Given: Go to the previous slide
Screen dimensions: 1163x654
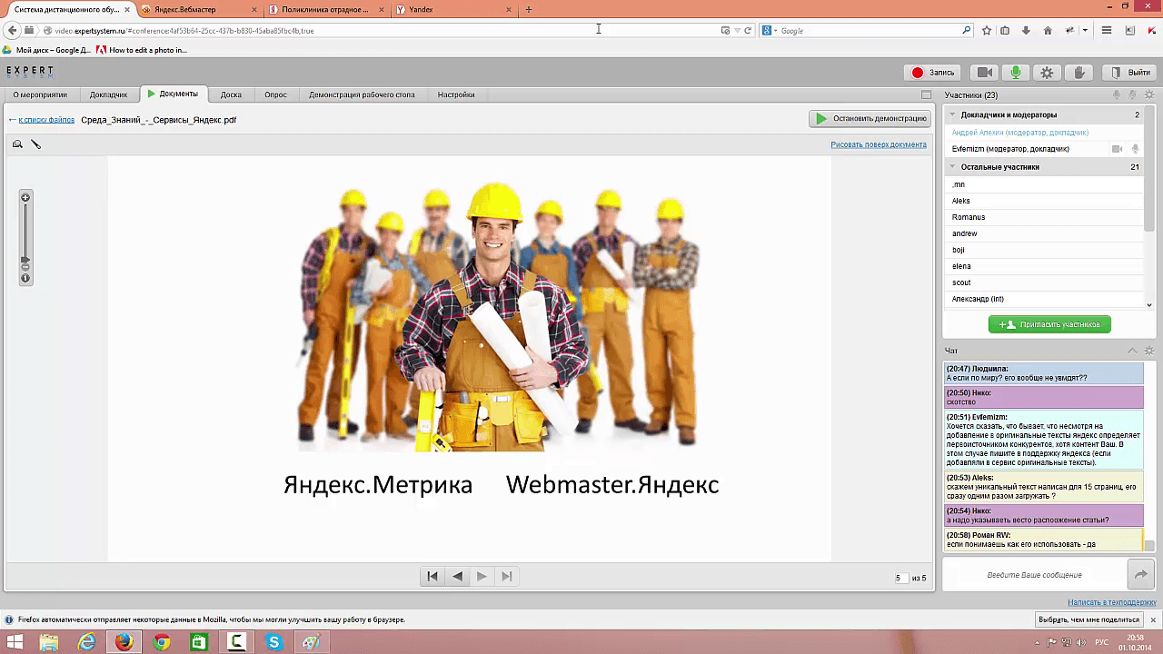Looking at the screenshot, I should tap(457, 576).
